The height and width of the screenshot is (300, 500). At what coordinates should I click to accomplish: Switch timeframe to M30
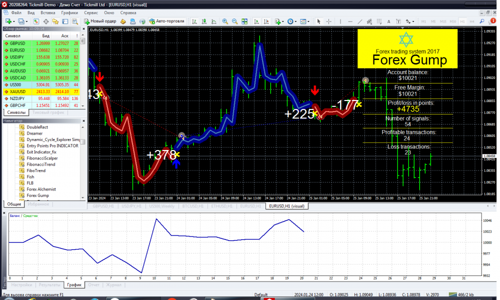tap(453, 21)
